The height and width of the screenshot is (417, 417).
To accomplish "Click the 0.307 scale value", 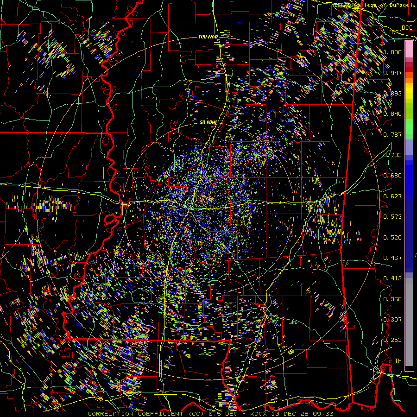I will [x=392, y=319].
